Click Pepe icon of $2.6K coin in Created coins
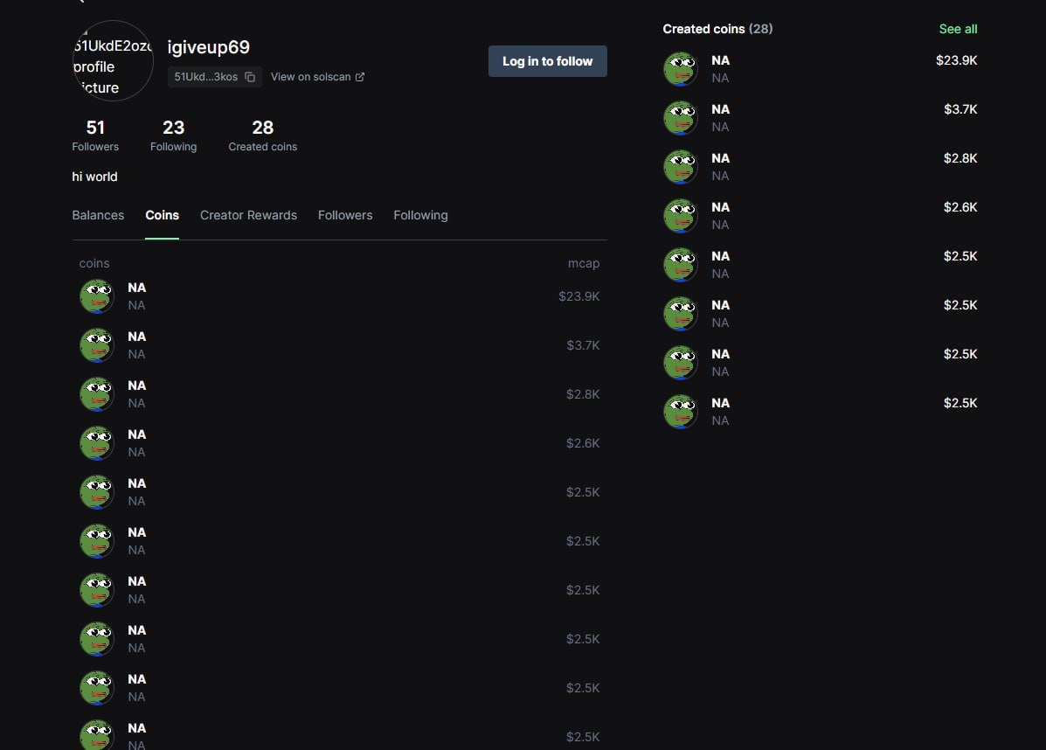 [x=681, y=216]
